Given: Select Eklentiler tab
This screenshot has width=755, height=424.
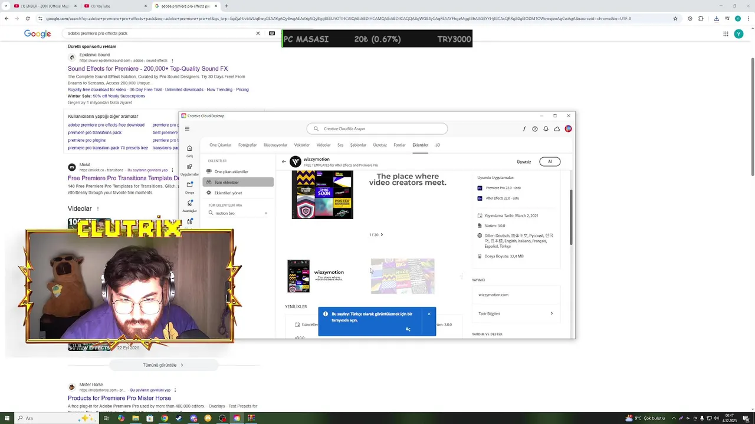Looking at the screenshot, I should tap(421, 145).
